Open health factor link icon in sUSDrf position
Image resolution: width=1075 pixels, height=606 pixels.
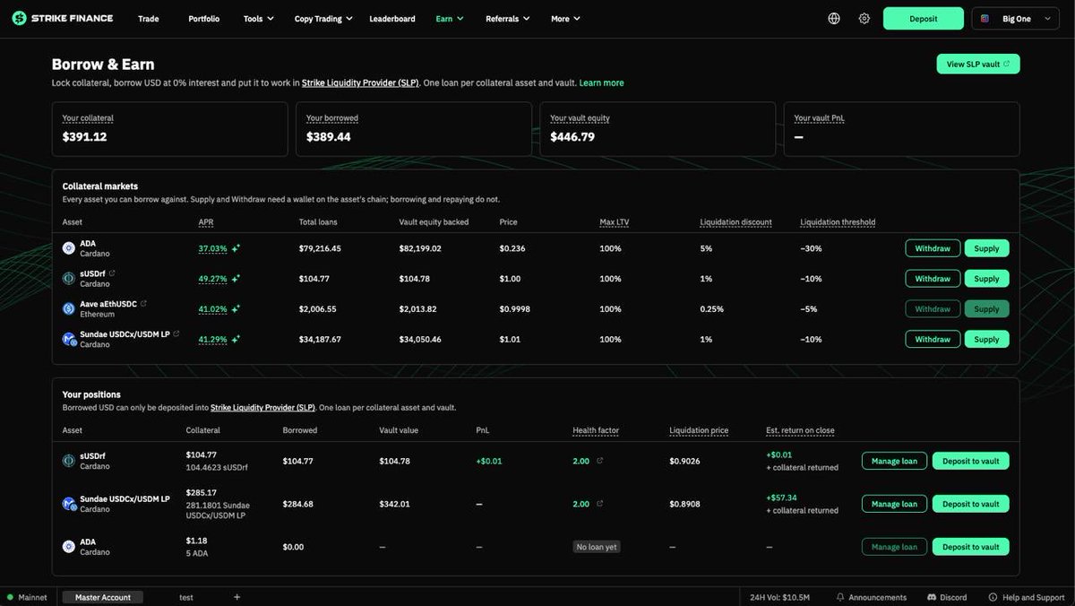[599, 461]
